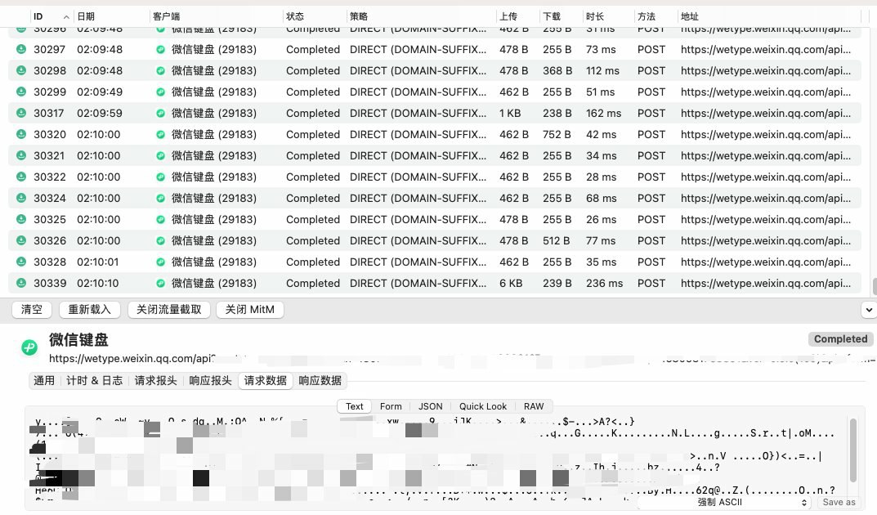
Task: Click the 下载 column header
Action: [x=561, y=17]
